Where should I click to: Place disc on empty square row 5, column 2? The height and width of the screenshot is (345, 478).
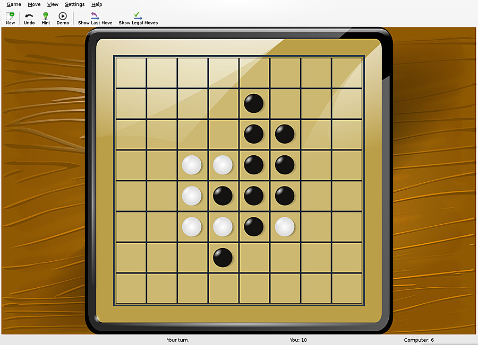[162, 196]
